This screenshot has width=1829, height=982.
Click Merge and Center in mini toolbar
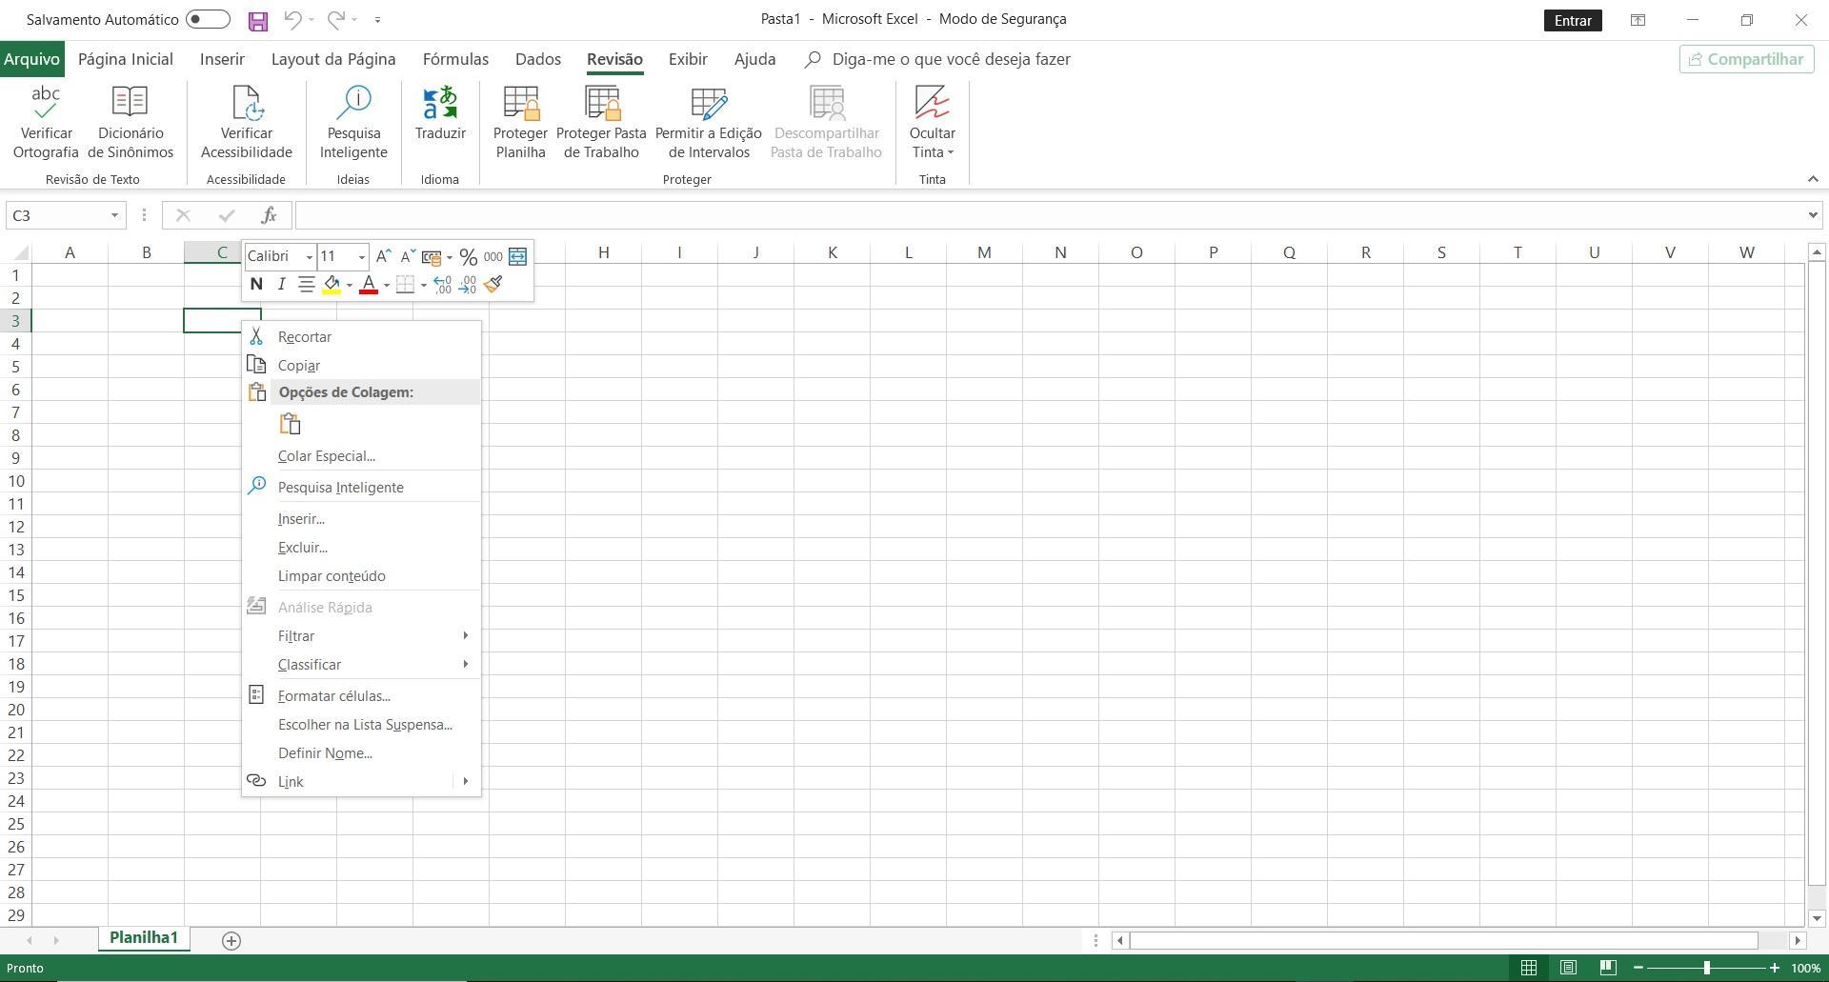click(x=518, y=256)
